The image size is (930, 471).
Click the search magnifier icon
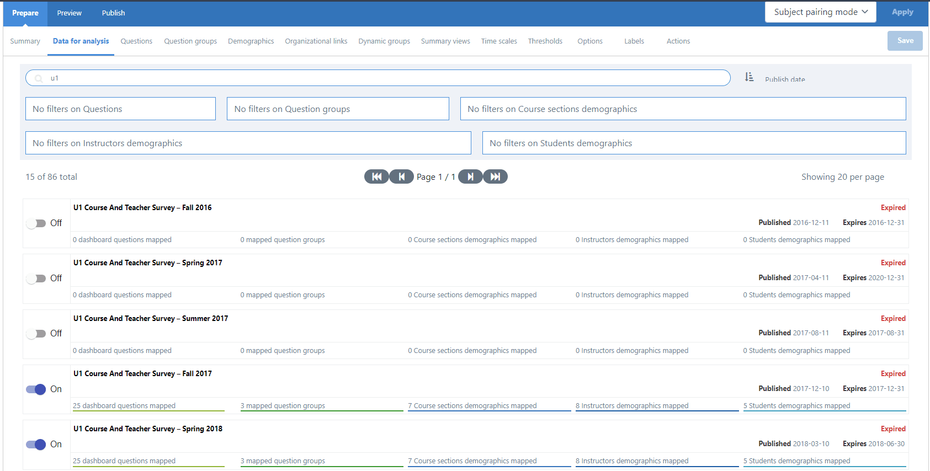pos(39,78)
